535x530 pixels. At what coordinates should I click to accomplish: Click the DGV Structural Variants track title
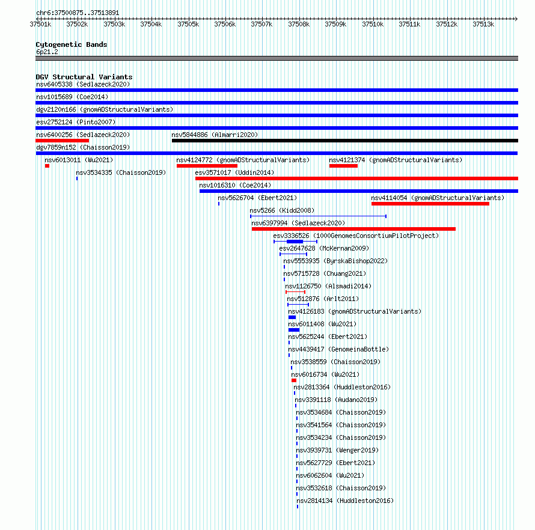point(84,77)
